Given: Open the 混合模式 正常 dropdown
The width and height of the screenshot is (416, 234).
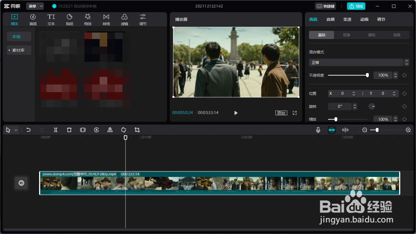Looking at the screenshot, I should pos(359,62).
